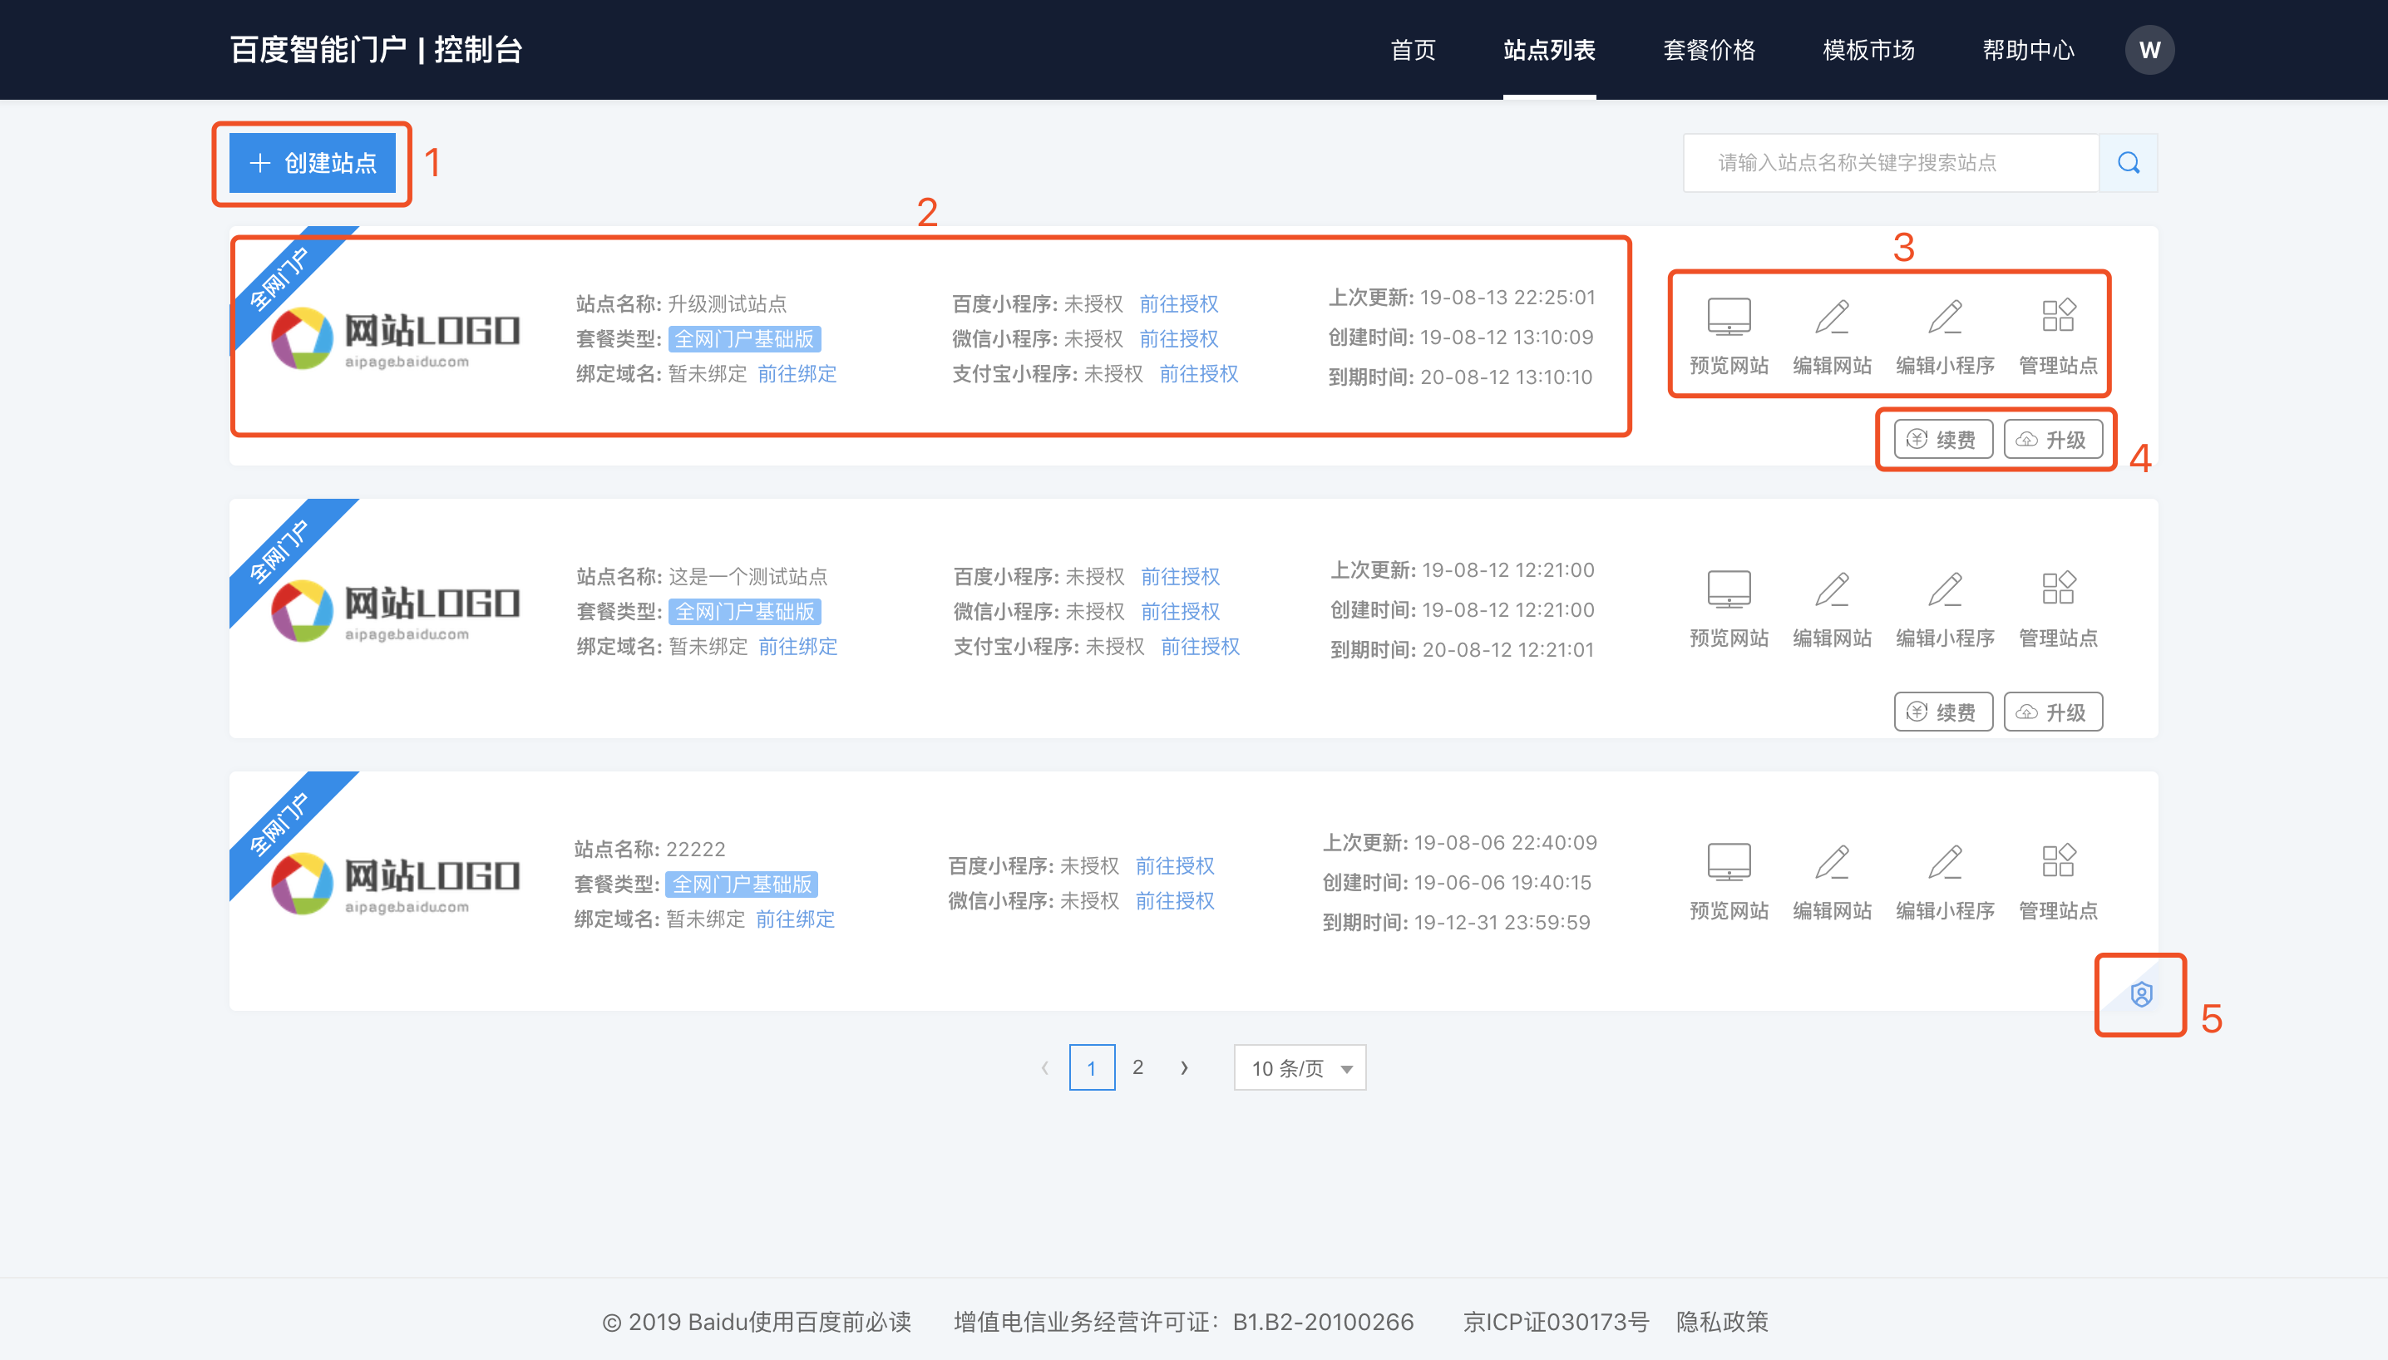This screenshot has height=1360, width=2388.
Task: Click 升级 for 这是一个测试站点
Action: [x=2053, y=712]
